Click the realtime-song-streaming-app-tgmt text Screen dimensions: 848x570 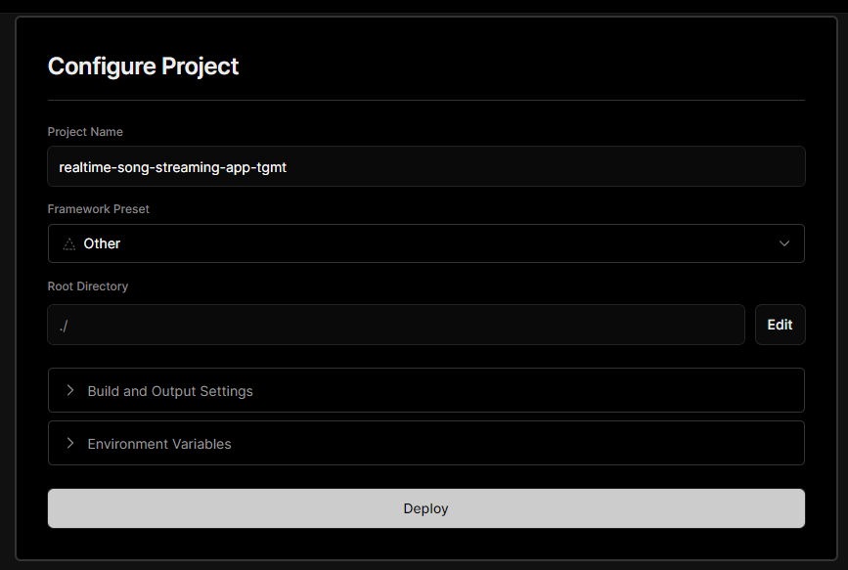pos(172,167)
